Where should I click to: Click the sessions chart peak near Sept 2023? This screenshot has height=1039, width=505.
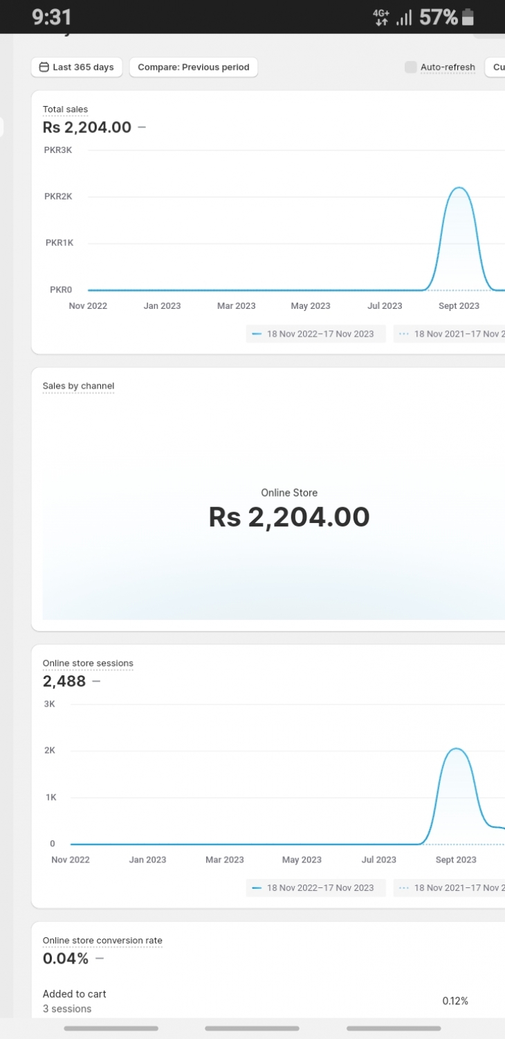[x=456, y=749]
